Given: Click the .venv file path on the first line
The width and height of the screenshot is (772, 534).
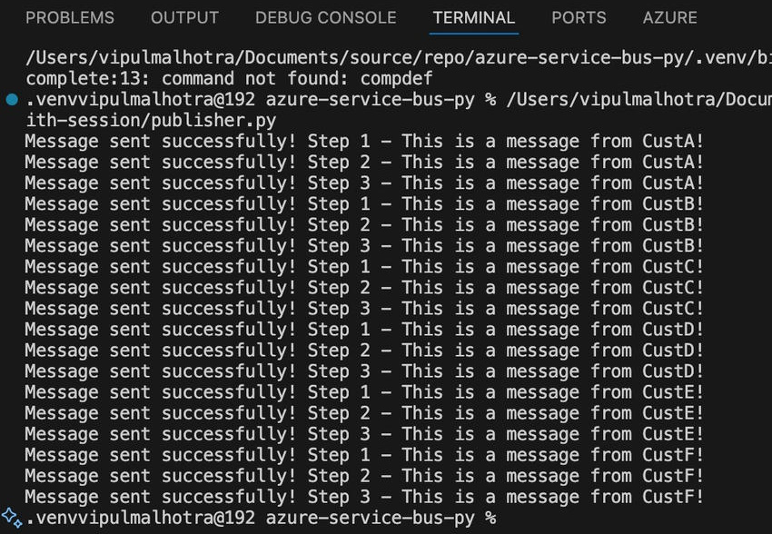Looking at the screenshot, I should (399, 58).
